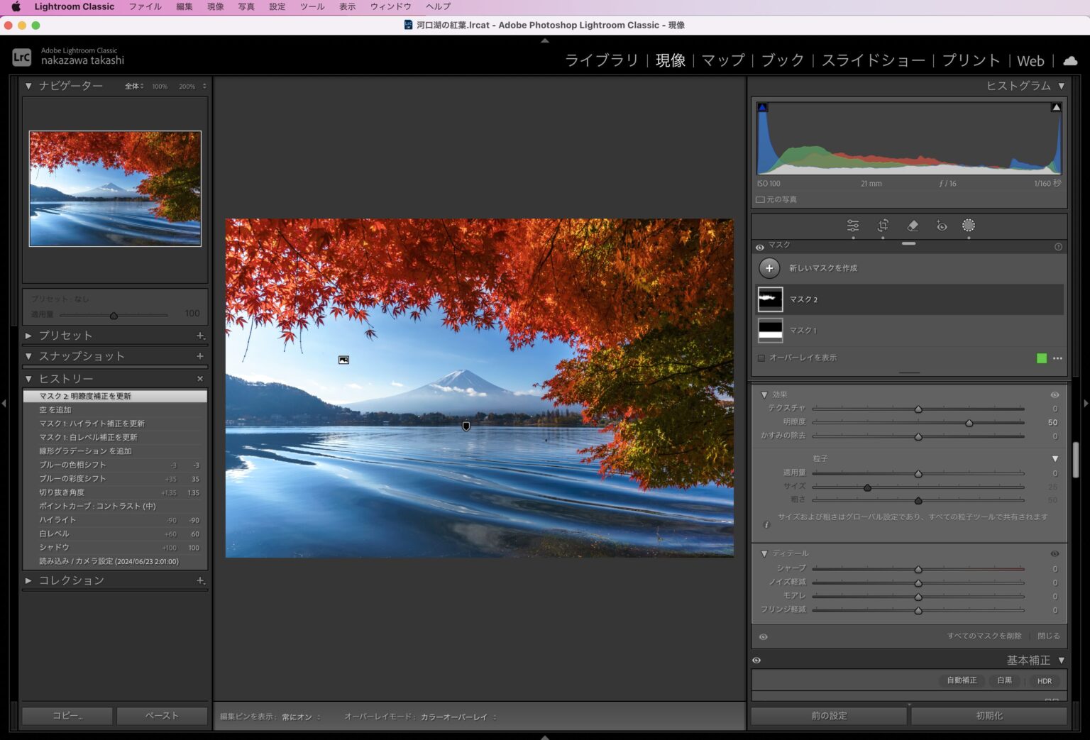This screenshot has height=740, width=1090.
Task: Click すべてのマスクを削除 to delete masks
Action: click(x=984, y=636)
